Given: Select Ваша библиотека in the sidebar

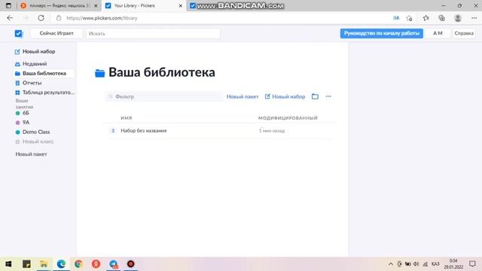Looking at the screenshot, I should pos(44,74).
